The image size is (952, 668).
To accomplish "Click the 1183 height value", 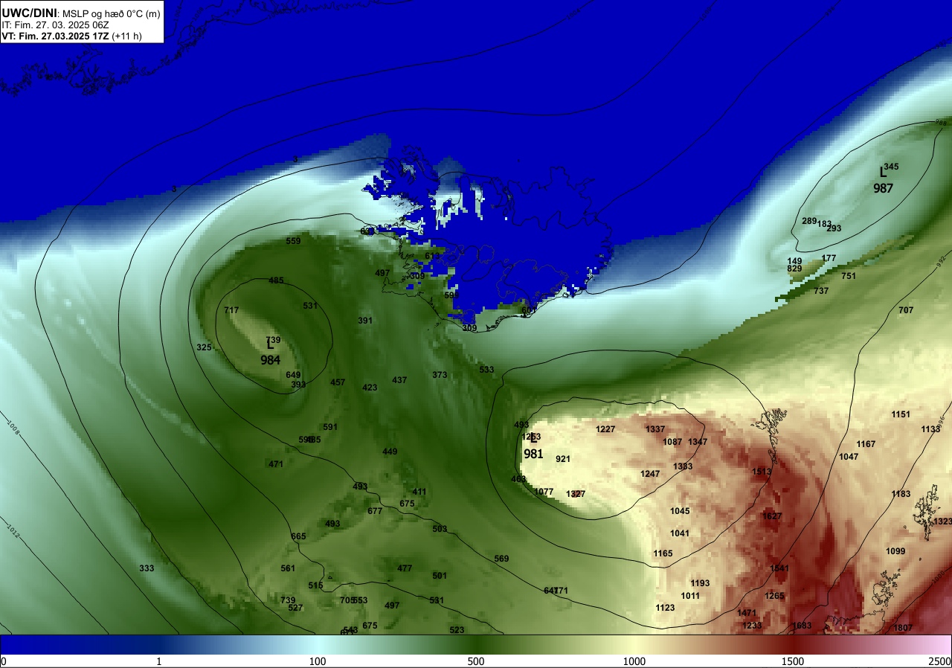I will (901, 494).
